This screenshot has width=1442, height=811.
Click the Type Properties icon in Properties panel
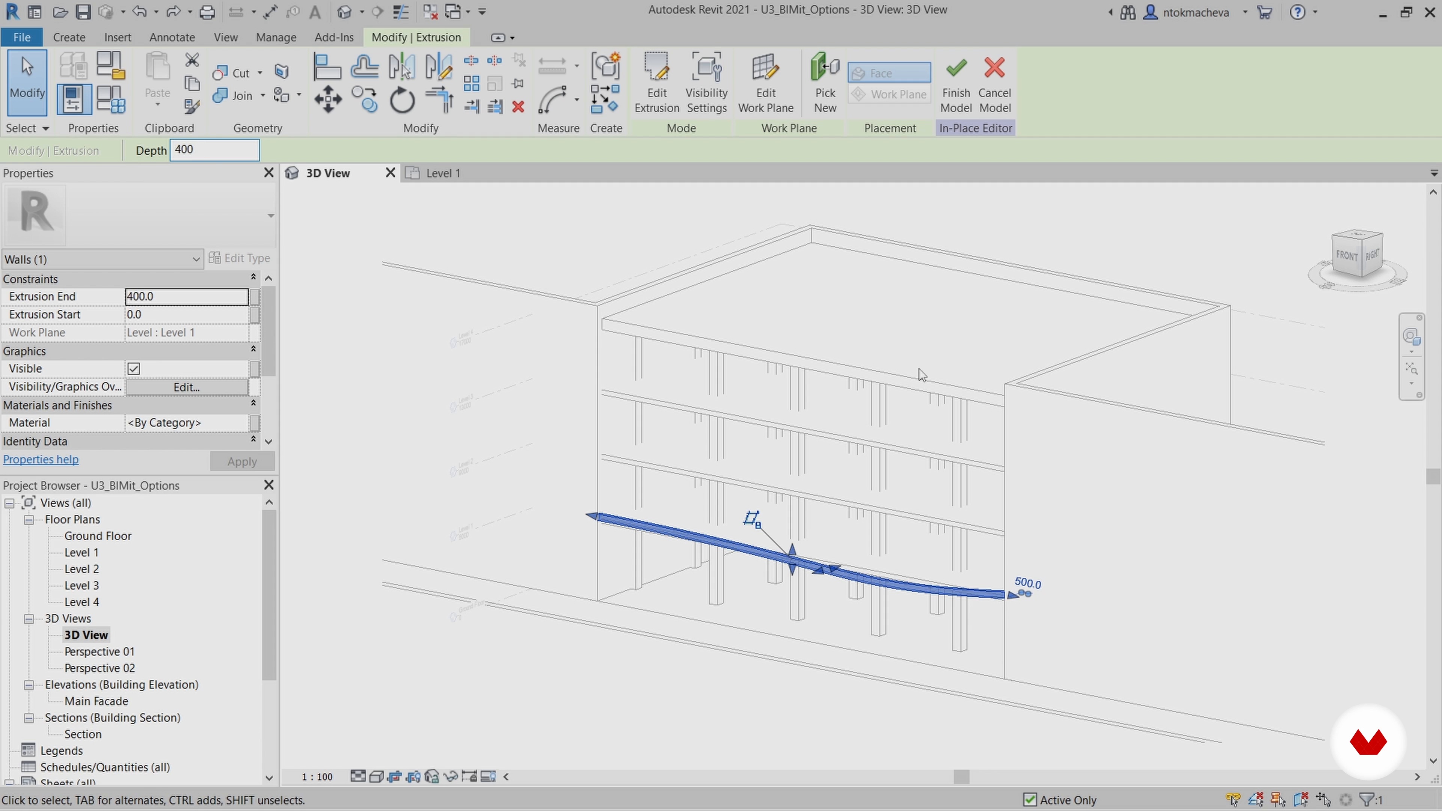(x=73, y=66)
